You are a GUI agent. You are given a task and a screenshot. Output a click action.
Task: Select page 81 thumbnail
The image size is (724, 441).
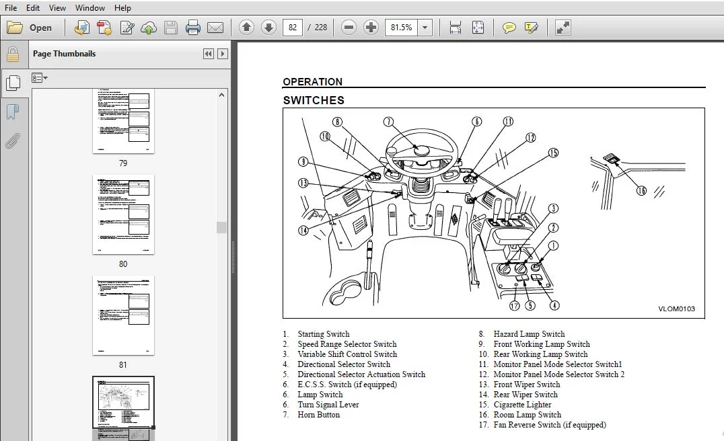point(123,315)
